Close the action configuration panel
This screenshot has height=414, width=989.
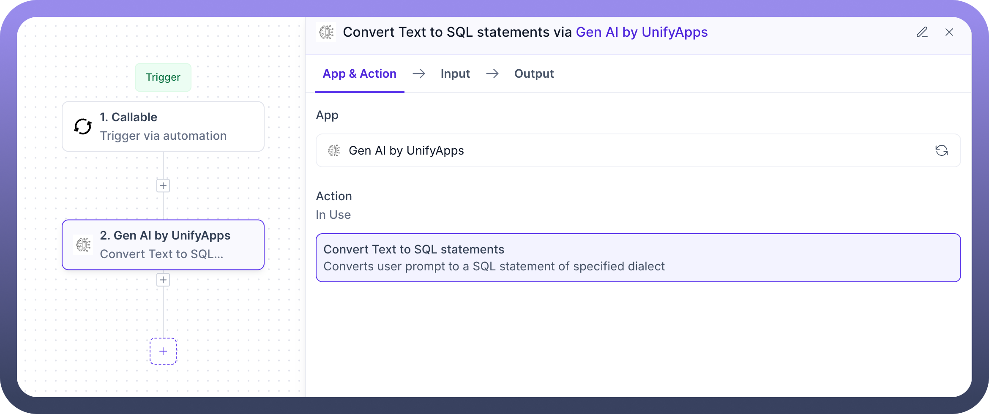(x=949, y=32)
